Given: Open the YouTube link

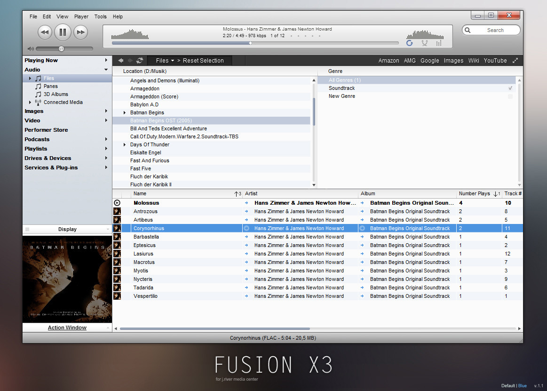Looking at the screenshot, I should 495,60.
